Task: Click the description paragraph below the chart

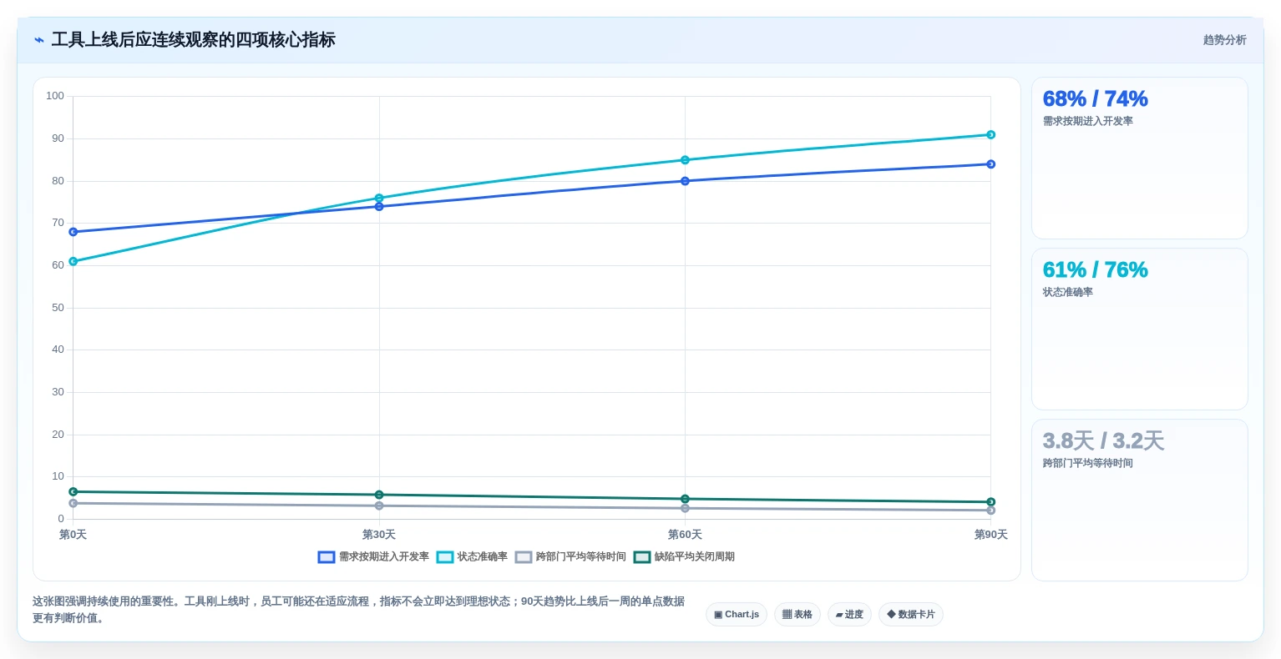Action: coord(358,610)
